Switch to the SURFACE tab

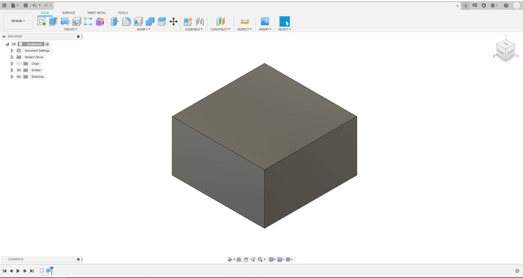tap(68, 13)
